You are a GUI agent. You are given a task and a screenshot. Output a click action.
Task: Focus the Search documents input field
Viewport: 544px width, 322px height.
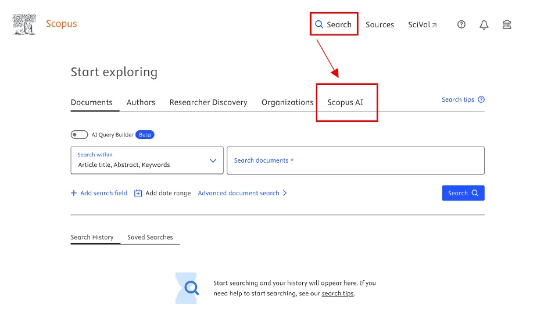click(x=356, y=160)
